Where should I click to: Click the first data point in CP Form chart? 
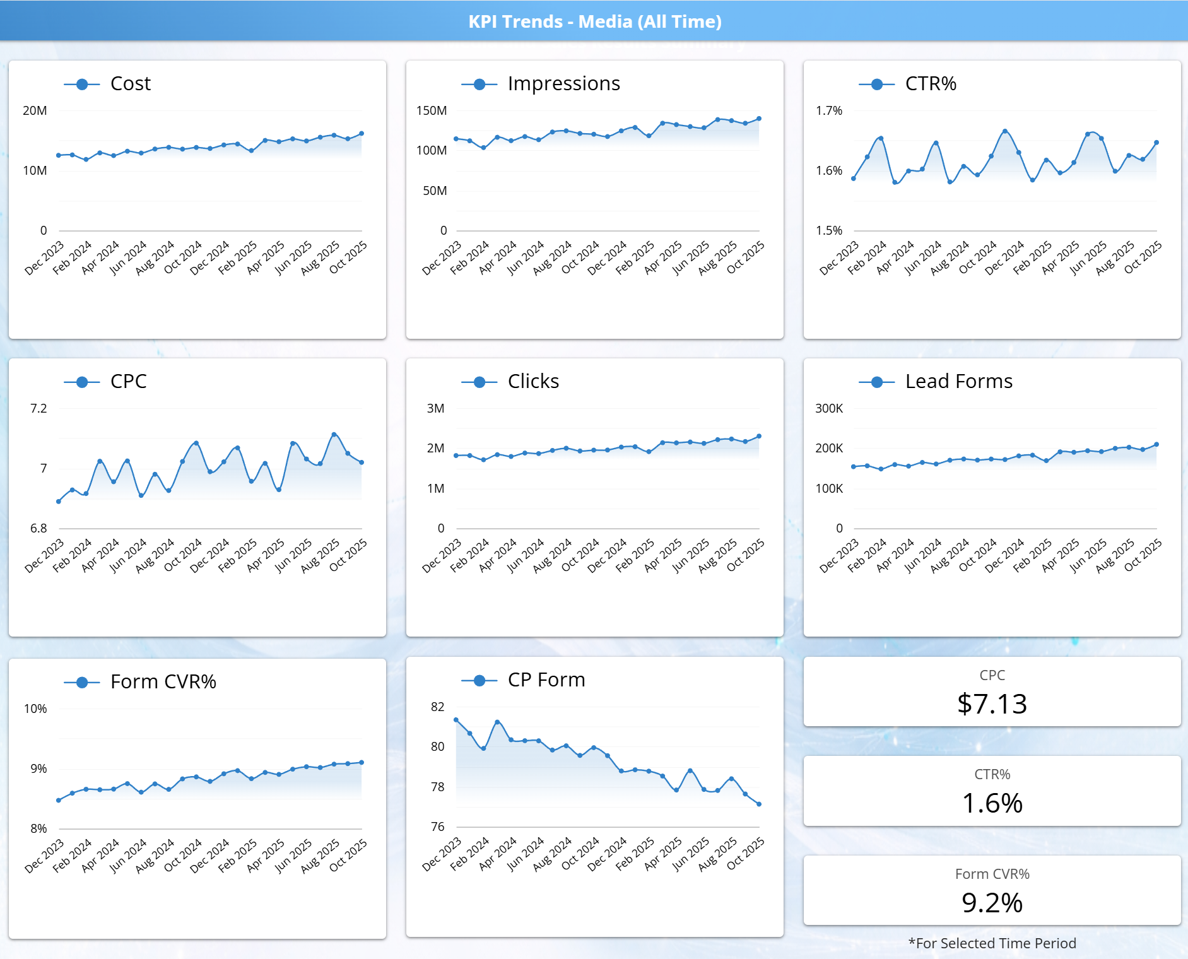point(456,720)
